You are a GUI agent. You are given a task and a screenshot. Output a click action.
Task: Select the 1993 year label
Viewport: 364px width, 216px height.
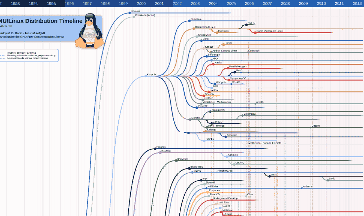pyautogui.click(x=15, y=4)
